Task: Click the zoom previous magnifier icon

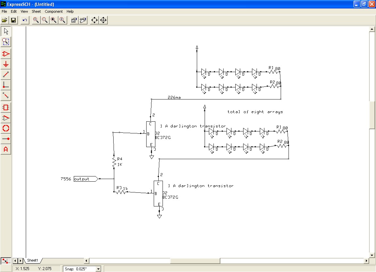Action: click(63, 20)
